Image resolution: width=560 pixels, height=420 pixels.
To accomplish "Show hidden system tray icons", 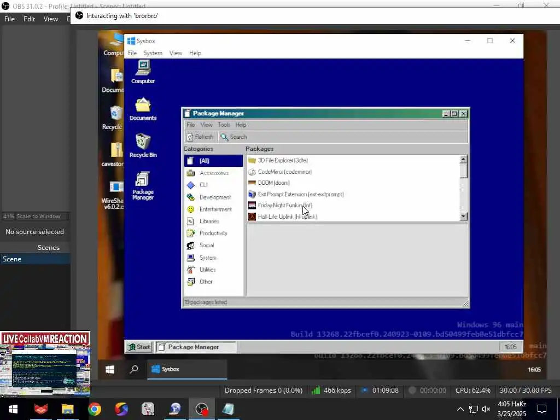I will point(460,409).
